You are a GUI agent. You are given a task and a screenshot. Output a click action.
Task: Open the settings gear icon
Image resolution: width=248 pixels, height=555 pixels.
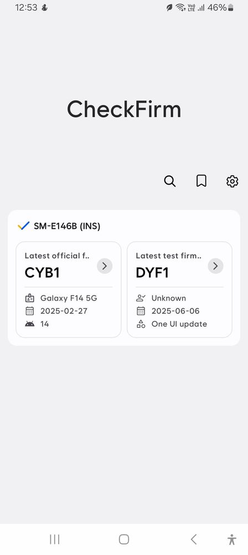pos(232,181)
